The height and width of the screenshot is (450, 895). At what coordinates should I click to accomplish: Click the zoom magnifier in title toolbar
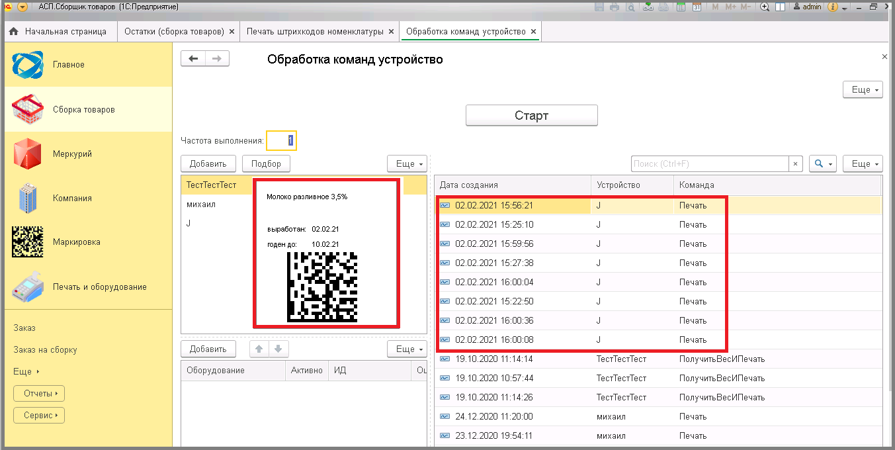point(765,7)
